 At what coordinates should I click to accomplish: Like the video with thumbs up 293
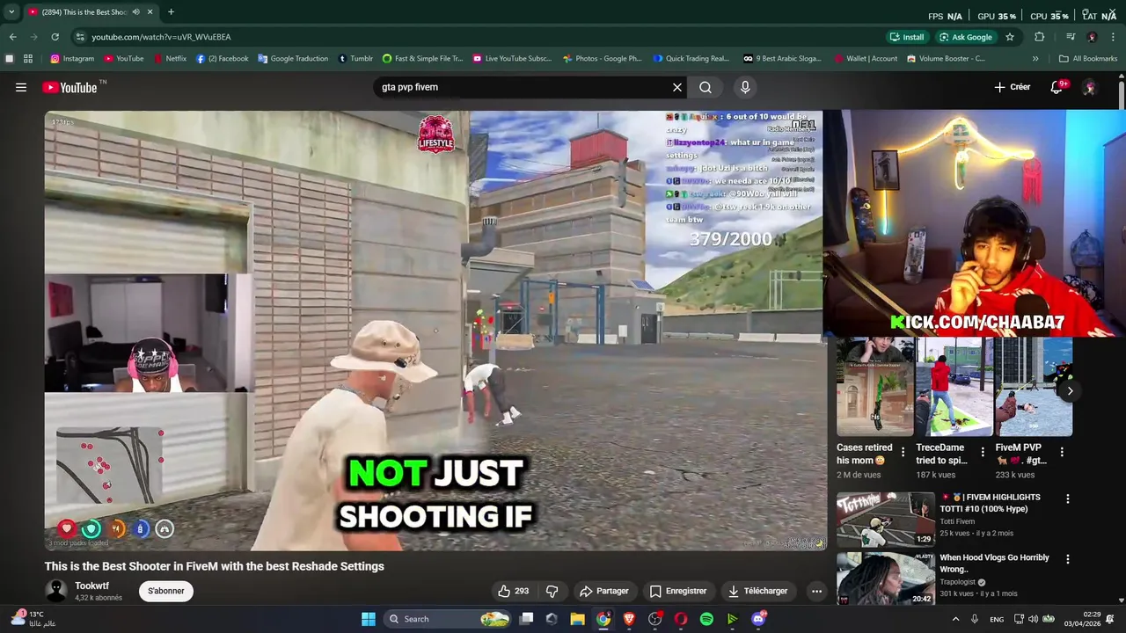click(x=513, y=591)
